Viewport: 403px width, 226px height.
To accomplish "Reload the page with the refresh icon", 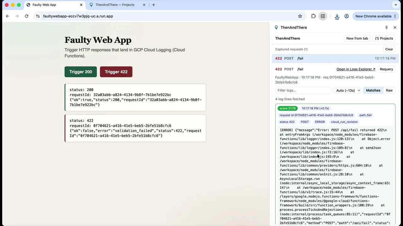I will tap(26, 16).
